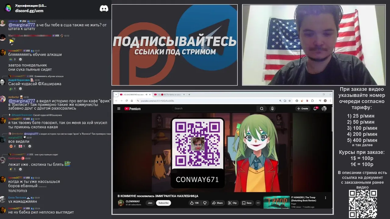Viewport: 390px width, 219px height.
Task: Click the browser address bar URL
Action: click(x=157, y=101)
